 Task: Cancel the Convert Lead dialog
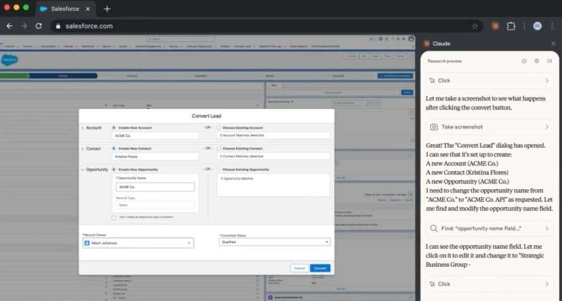pyautogui.click(x=300, y=268)
